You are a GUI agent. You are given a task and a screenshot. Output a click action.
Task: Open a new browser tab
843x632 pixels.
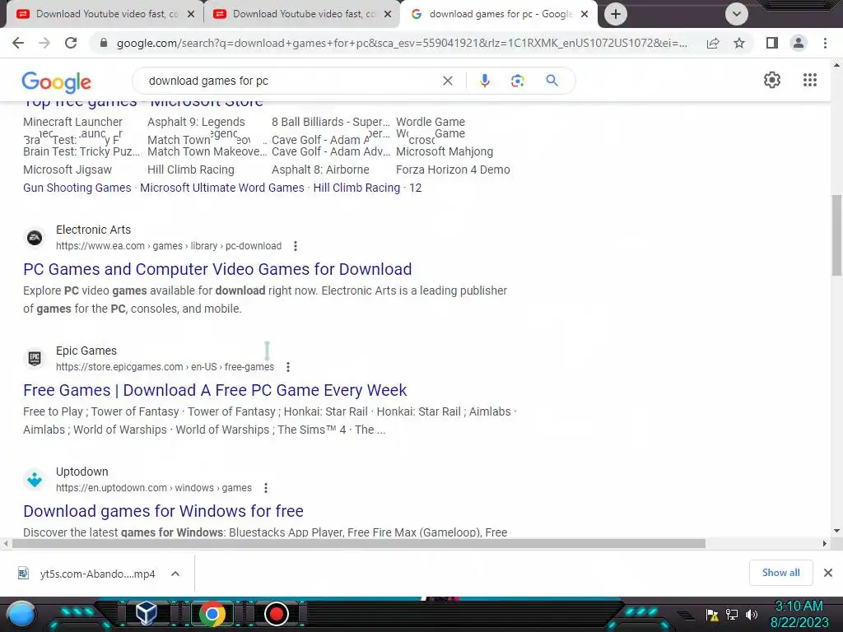click(616, 14)
